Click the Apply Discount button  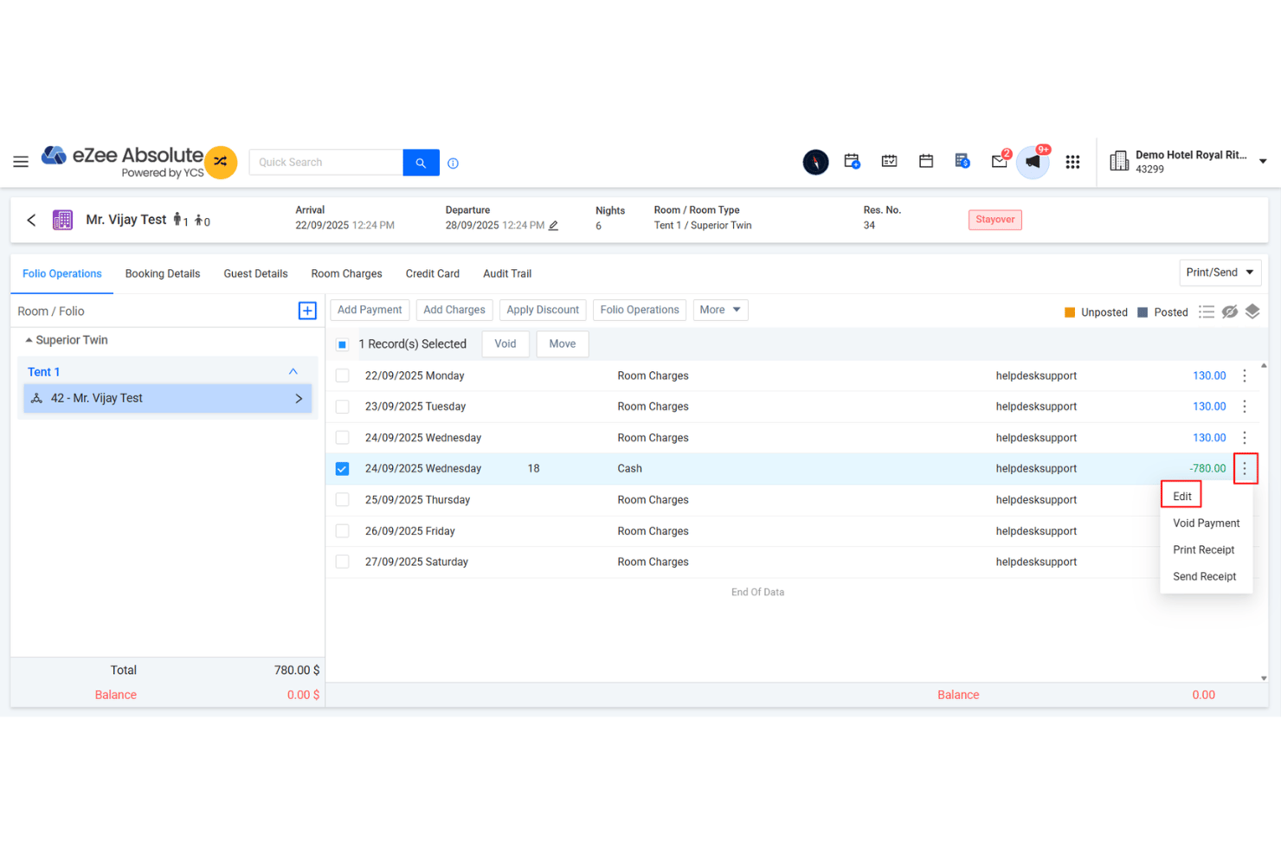[543, 310]
